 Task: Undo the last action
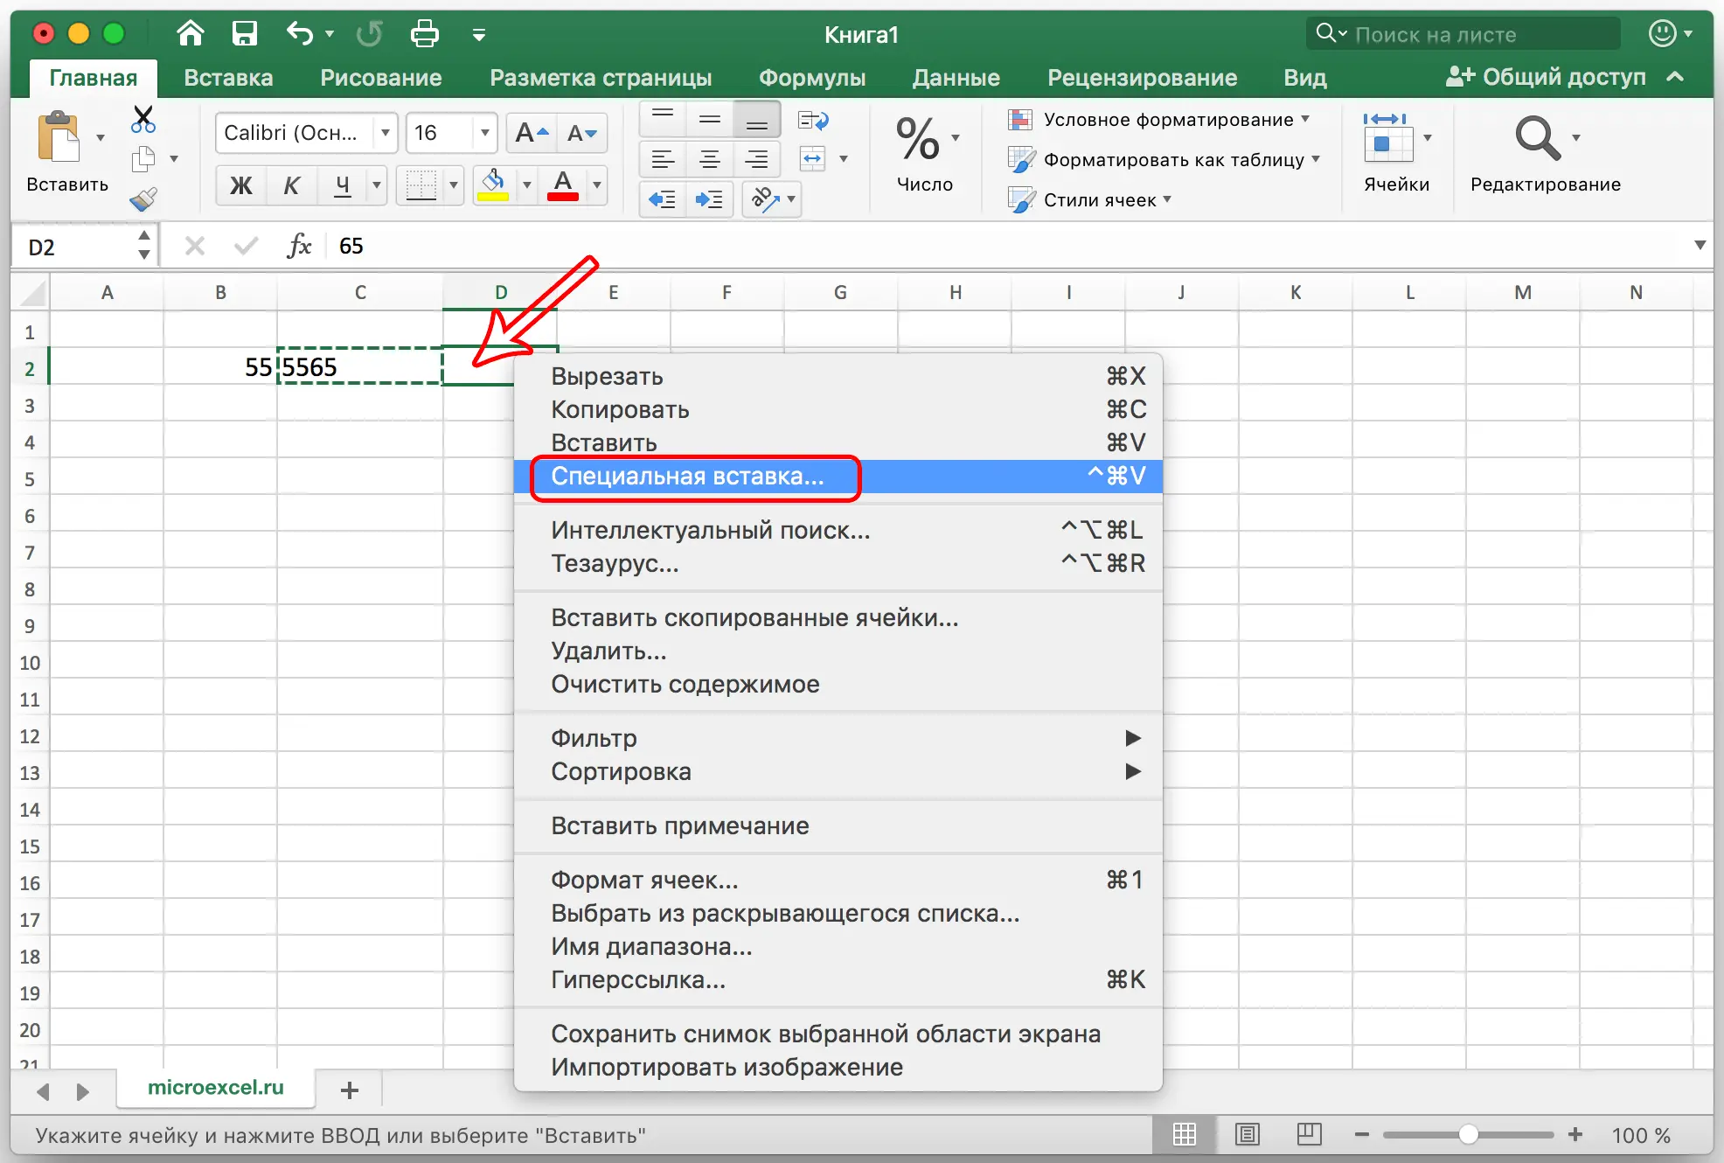[x=300, y=34]
